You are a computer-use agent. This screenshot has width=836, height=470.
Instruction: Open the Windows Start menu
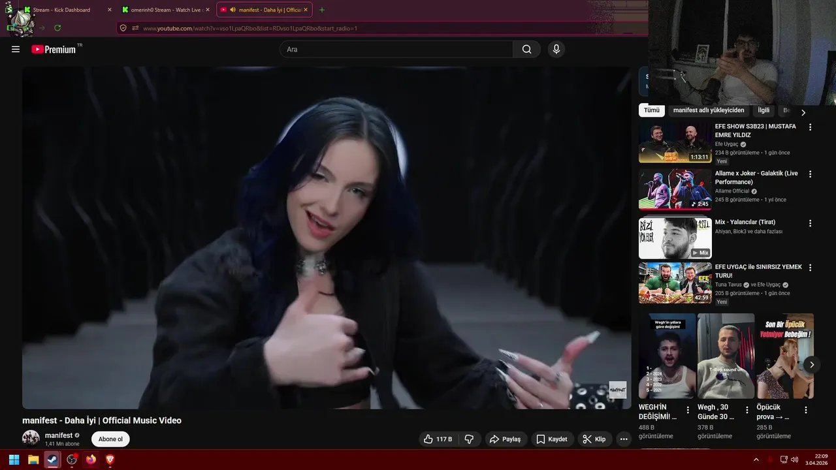14,460
